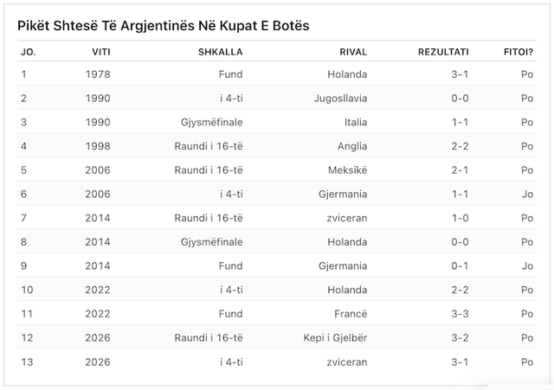Select the Meksikë rival cell

[x=348, y=170]
